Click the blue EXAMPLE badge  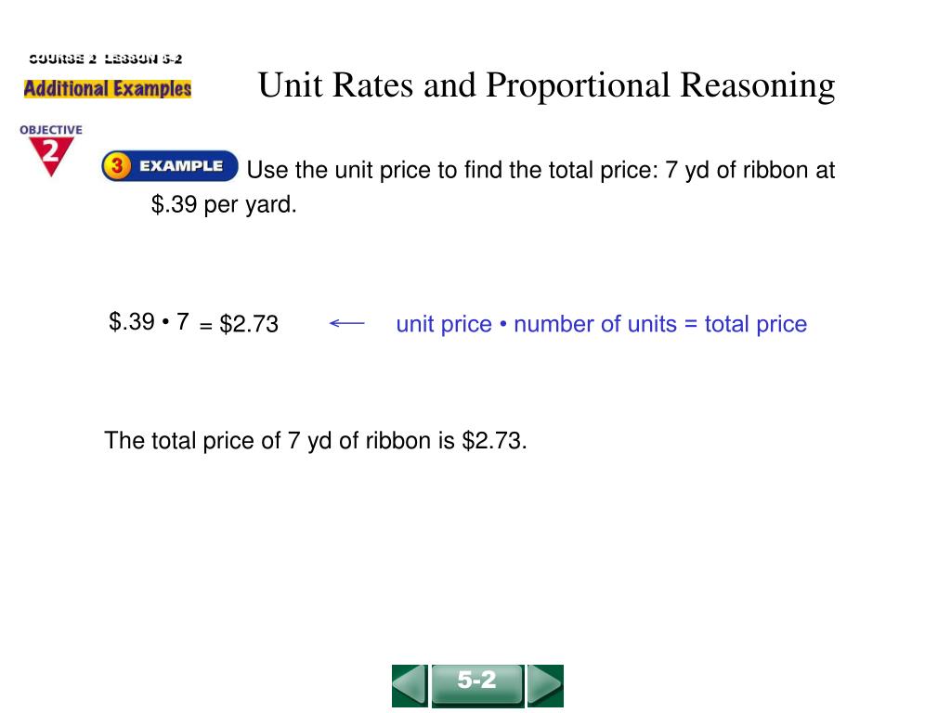click(170, 165)
